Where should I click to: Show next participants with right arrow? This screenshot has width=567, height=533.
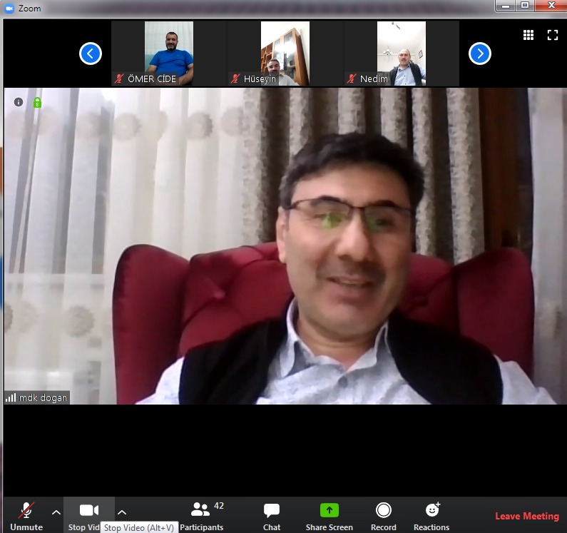click(x=479, y=54)
